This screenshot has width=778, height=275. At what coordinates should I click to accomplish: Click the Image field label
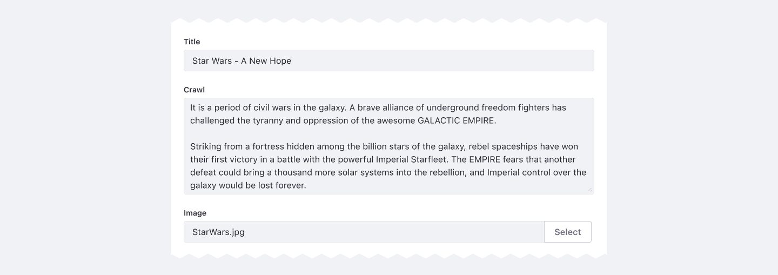point(195,213)
